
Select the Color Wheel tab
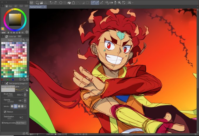8,6
